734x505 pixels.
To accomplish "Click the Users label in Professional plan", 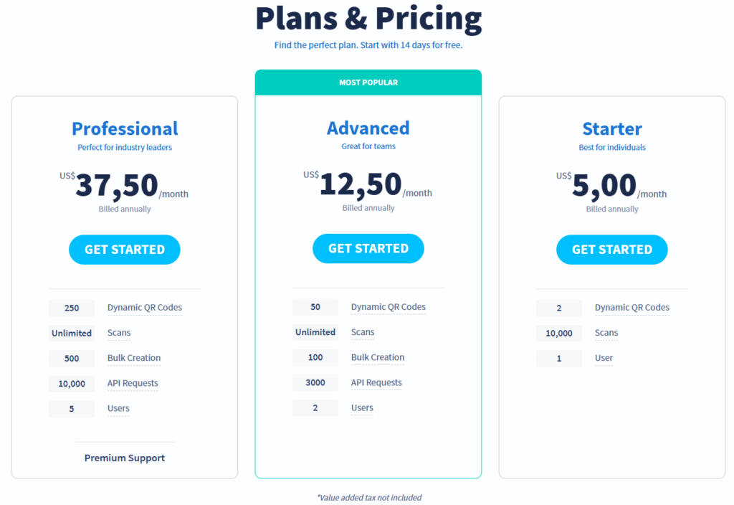I will point(118,408).
